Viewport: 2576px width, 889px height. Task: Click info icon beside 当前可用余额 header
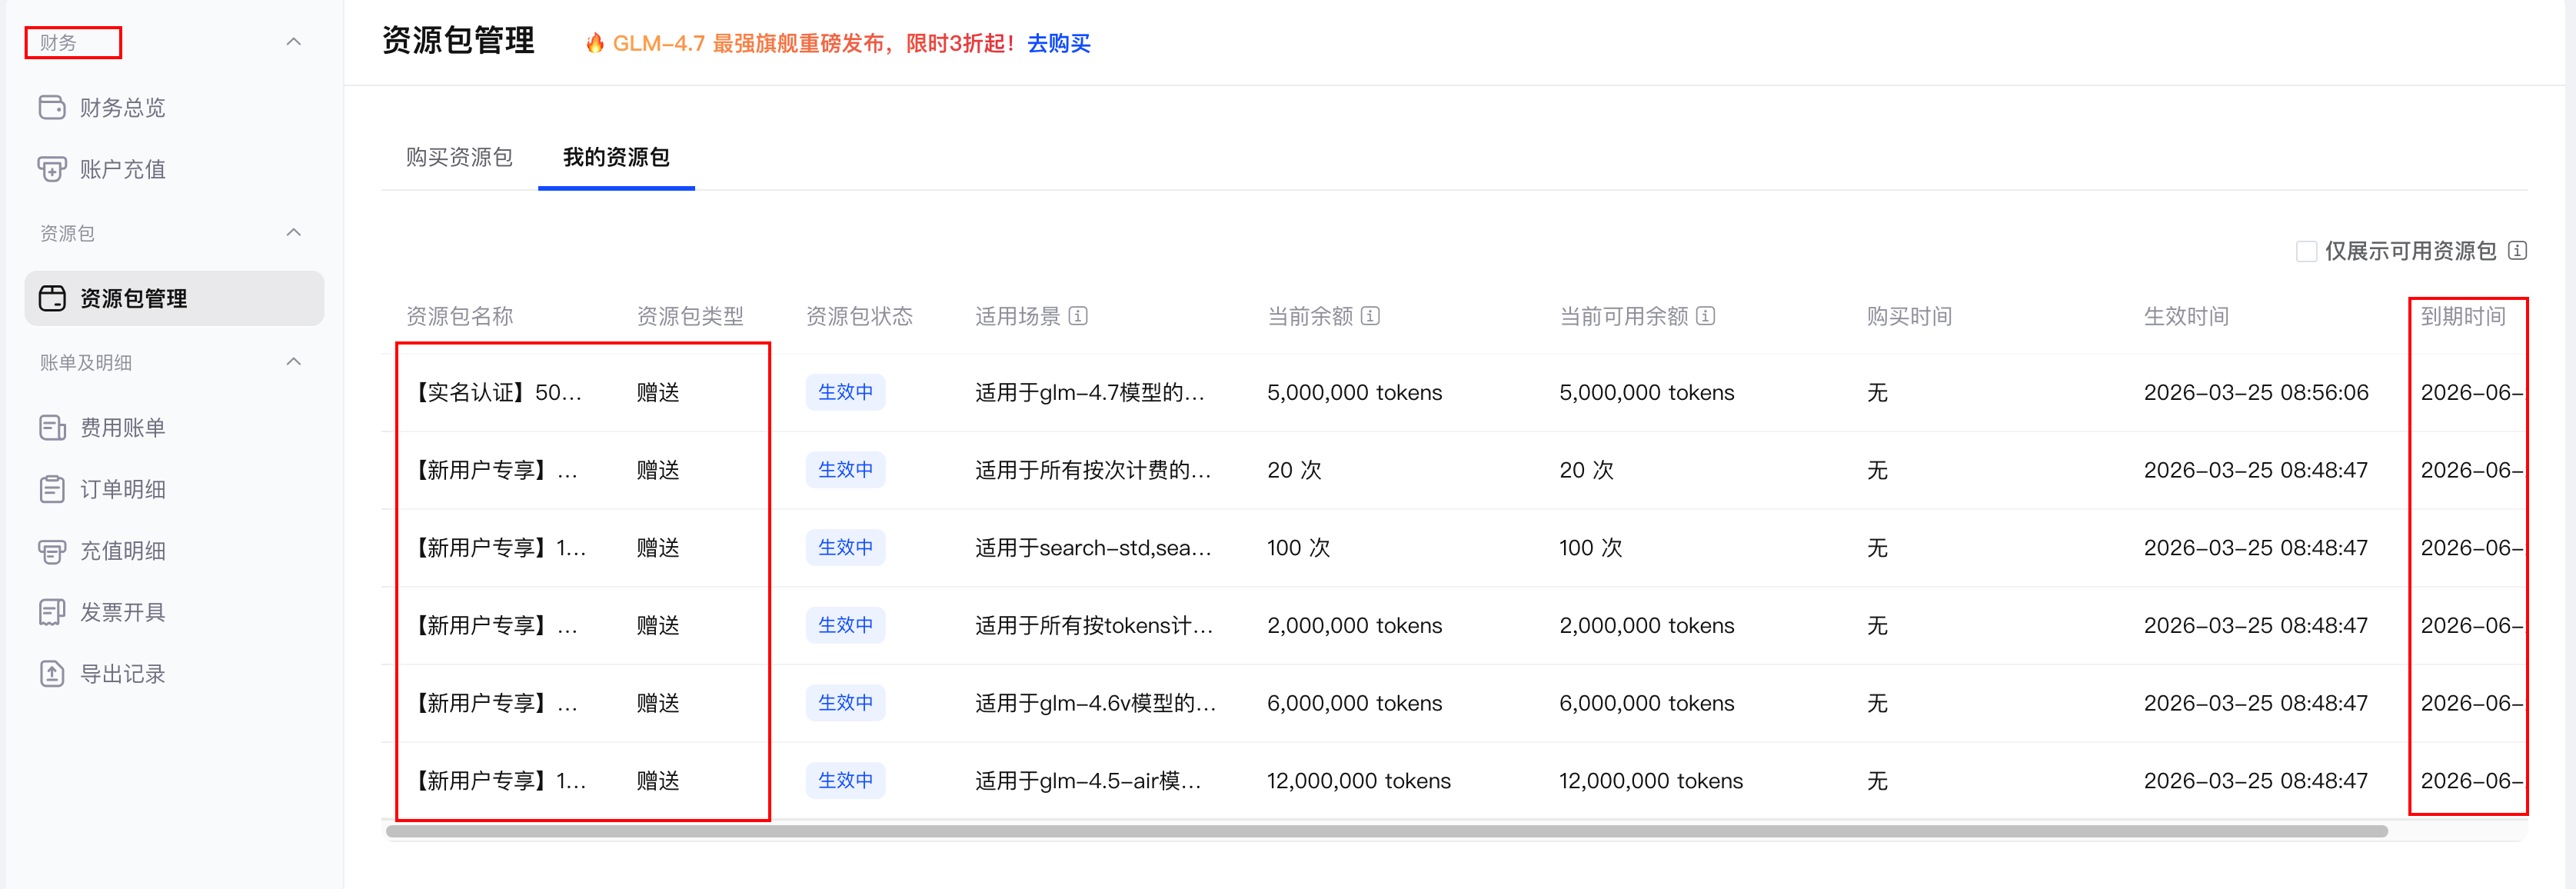[1706, 316]
